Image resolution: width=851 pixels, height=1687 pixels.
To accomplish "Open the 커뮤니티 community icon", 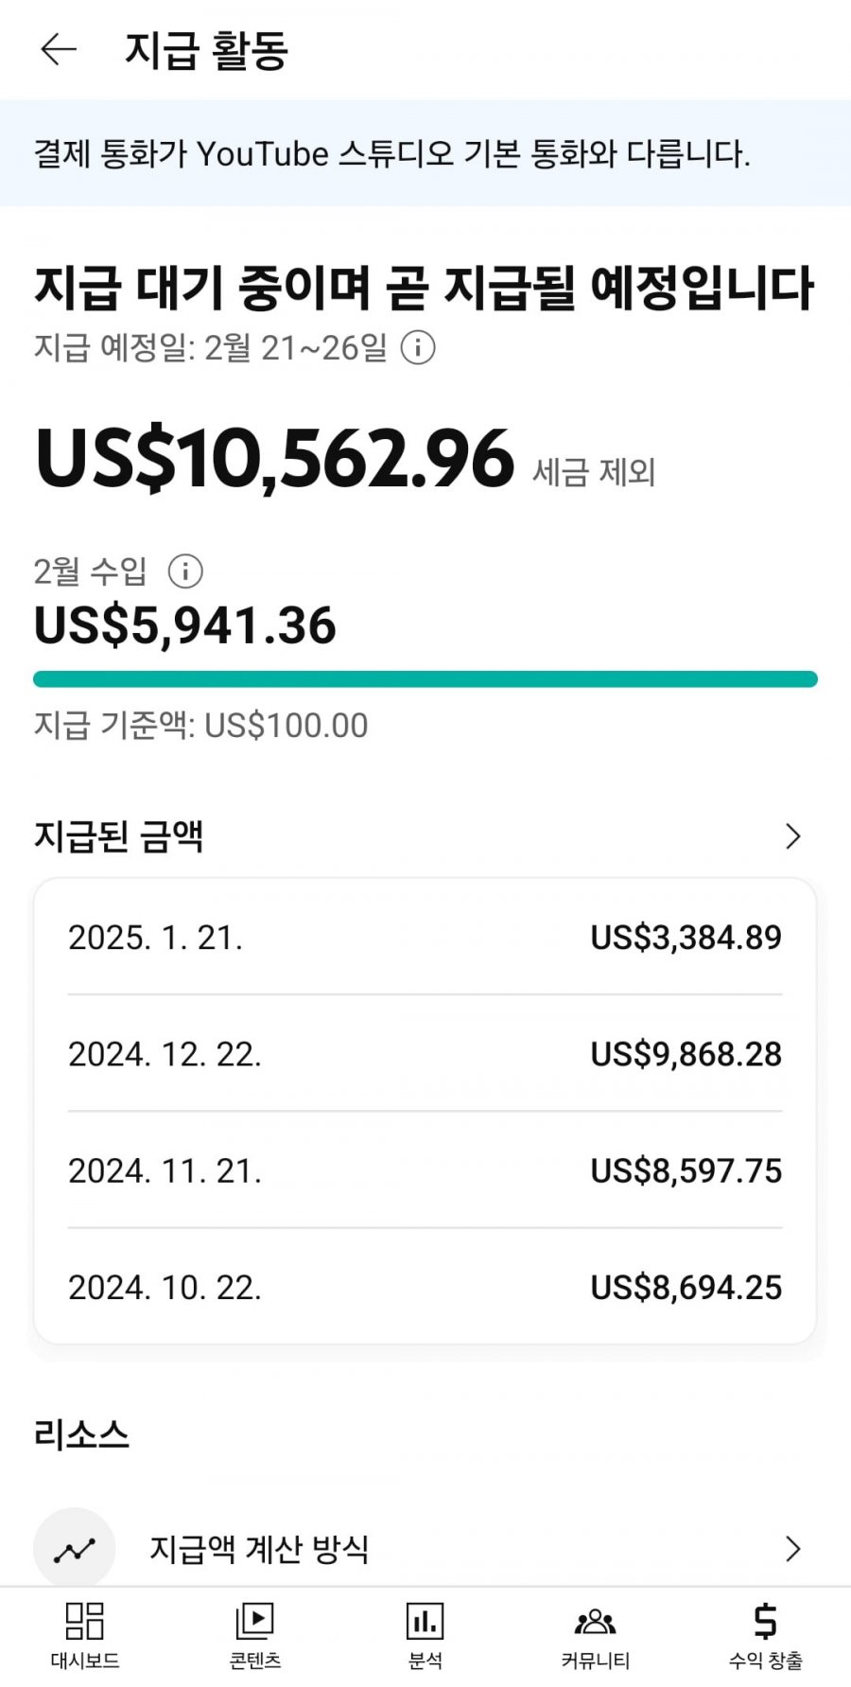I will 596,1621.
